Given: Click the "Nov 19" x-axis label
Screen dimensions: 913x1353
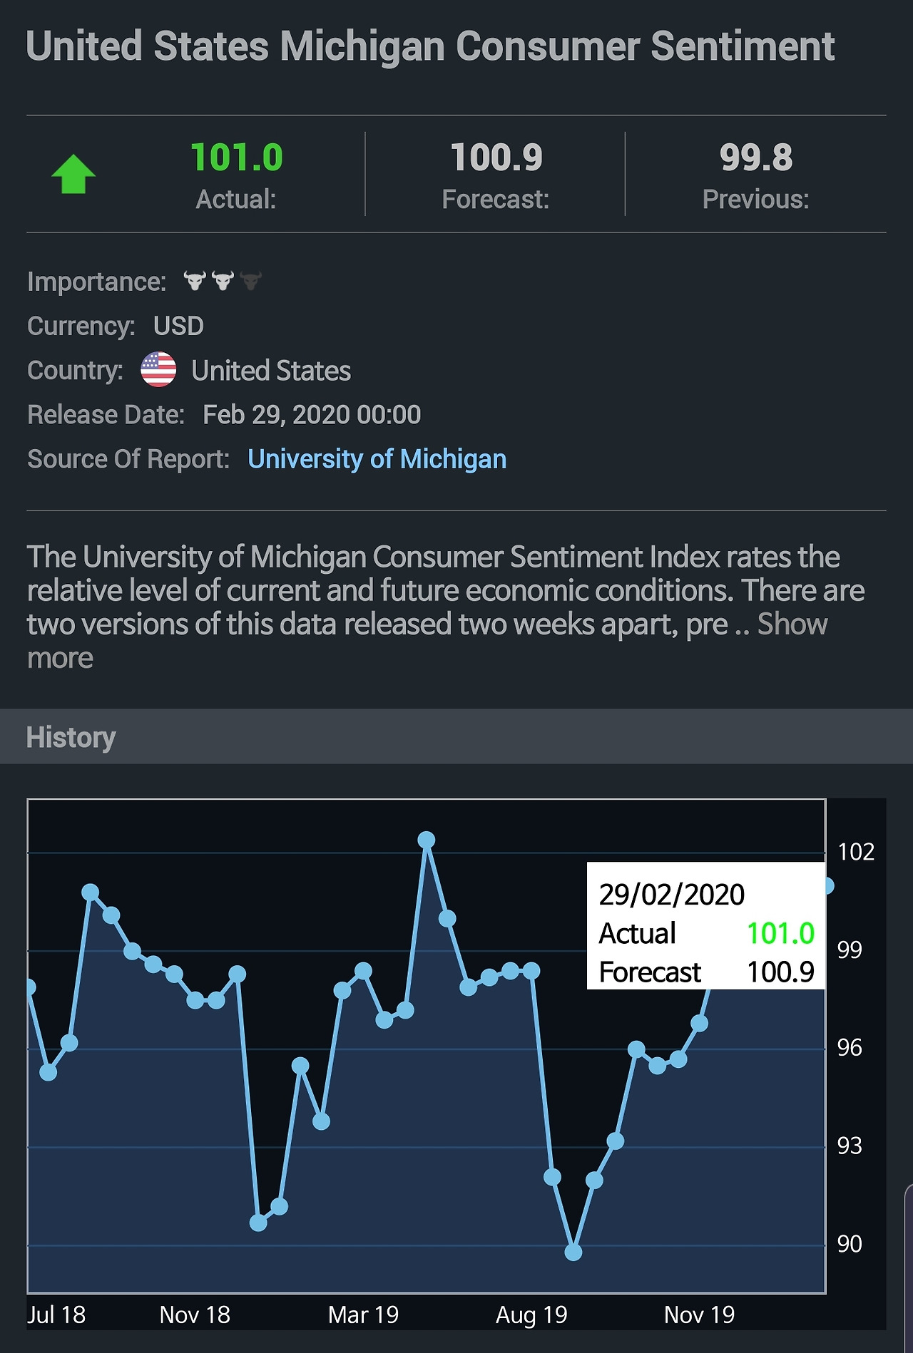Looking at the screenshot, I should tap(699, 1315).
